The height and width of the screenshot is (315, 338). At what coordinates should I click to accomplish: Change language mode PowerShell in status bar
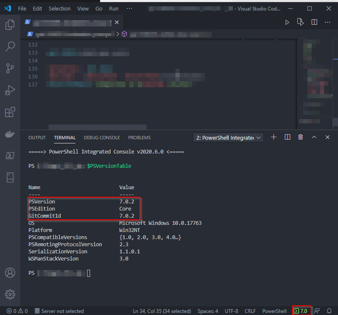click(274, 311)
